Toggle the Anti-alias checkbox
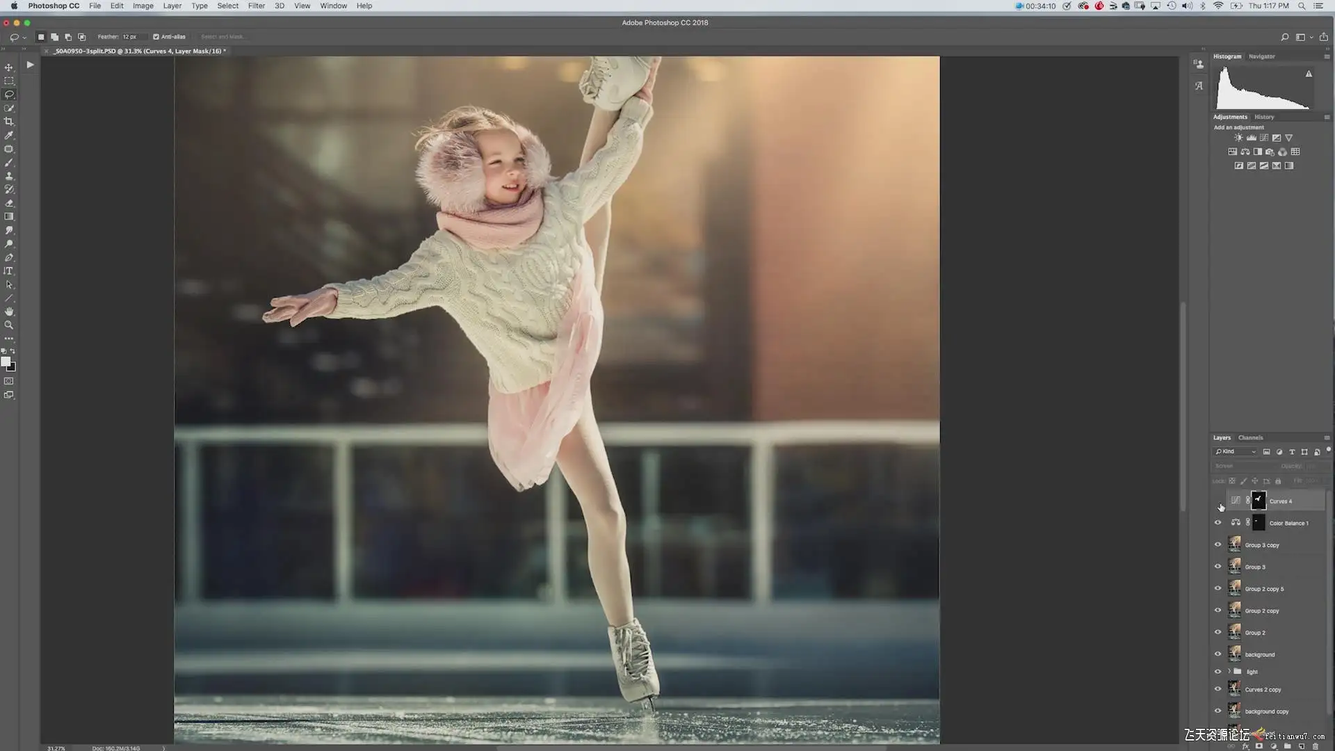Screen dimensions: 1335x751 (156, 37)
